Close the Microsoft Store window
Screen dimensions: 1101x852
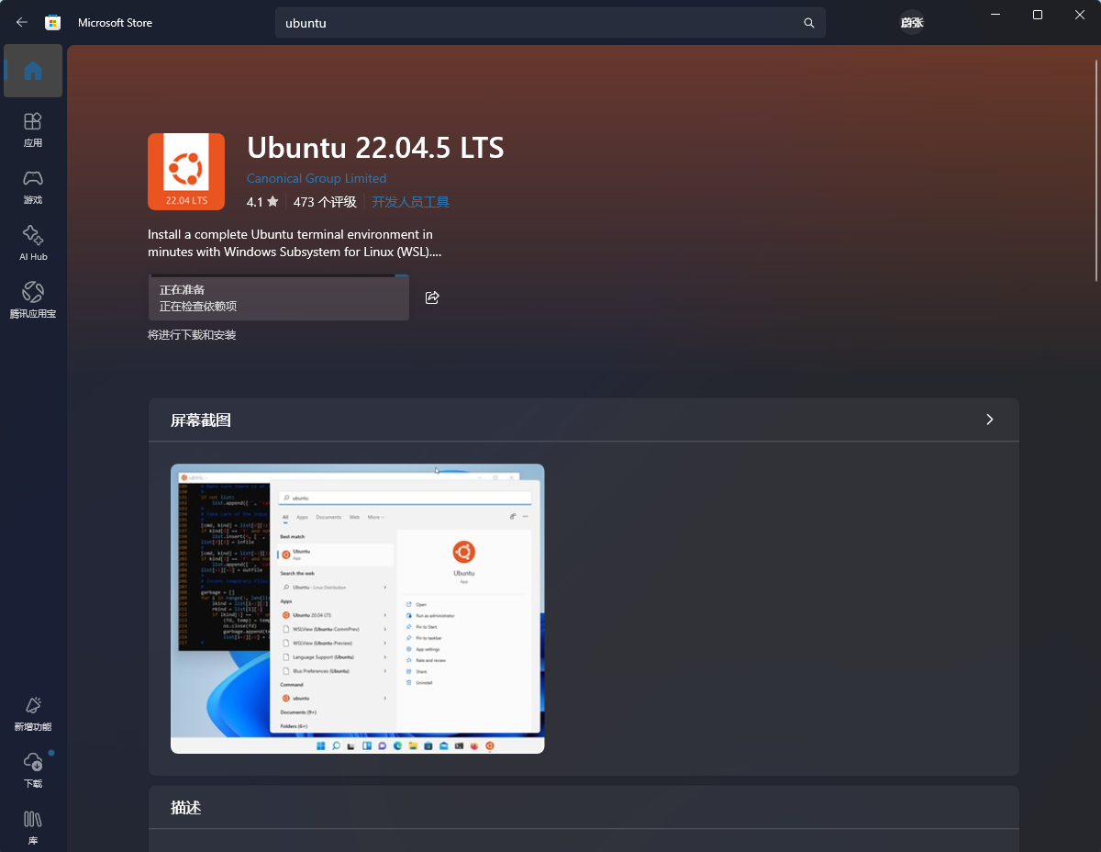click(1080, 15)
